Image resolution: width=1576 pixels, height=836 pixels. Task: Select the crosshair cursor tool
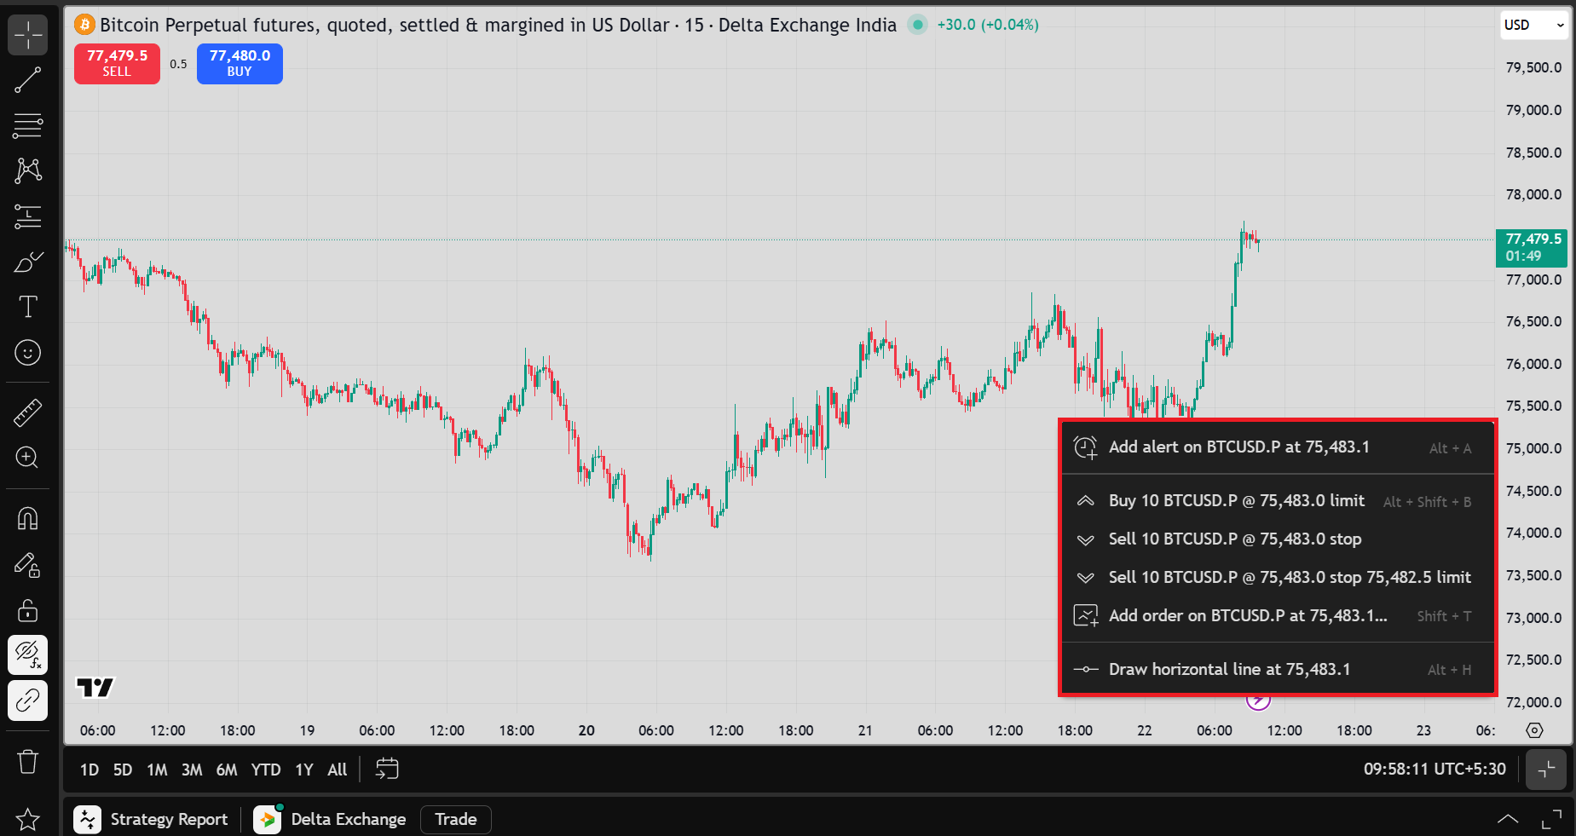tap(27, 35)
